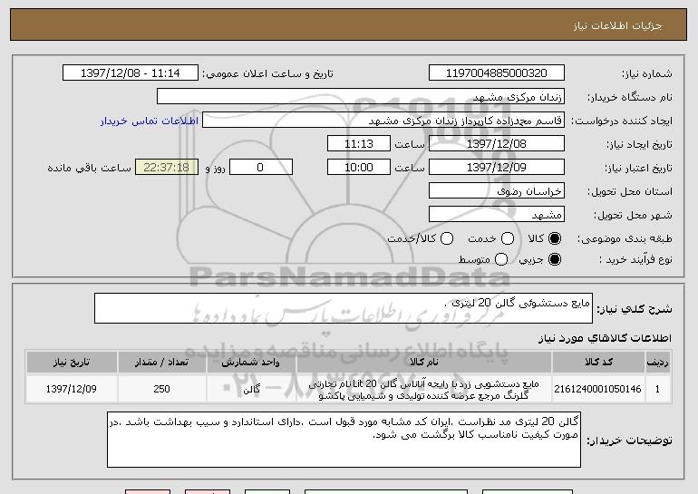Viewport: 698px width, 494px height.
Task: Click the creation time field 11:13
Action: [359, 144]
